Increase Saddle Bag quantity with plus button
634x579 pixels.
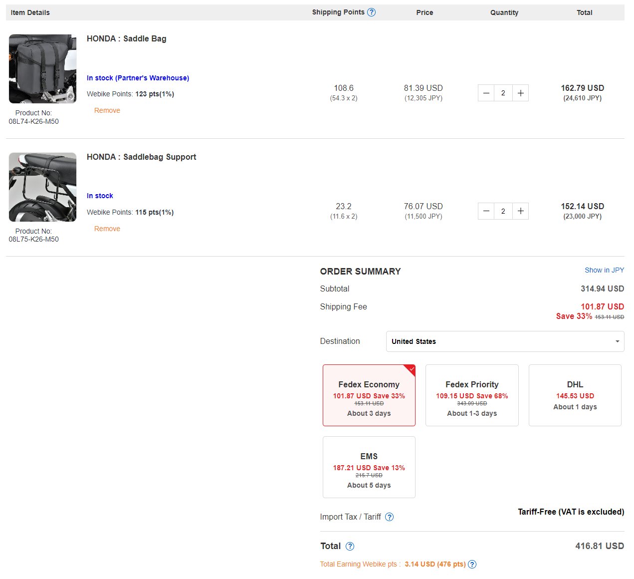click(x=520, y=93)
